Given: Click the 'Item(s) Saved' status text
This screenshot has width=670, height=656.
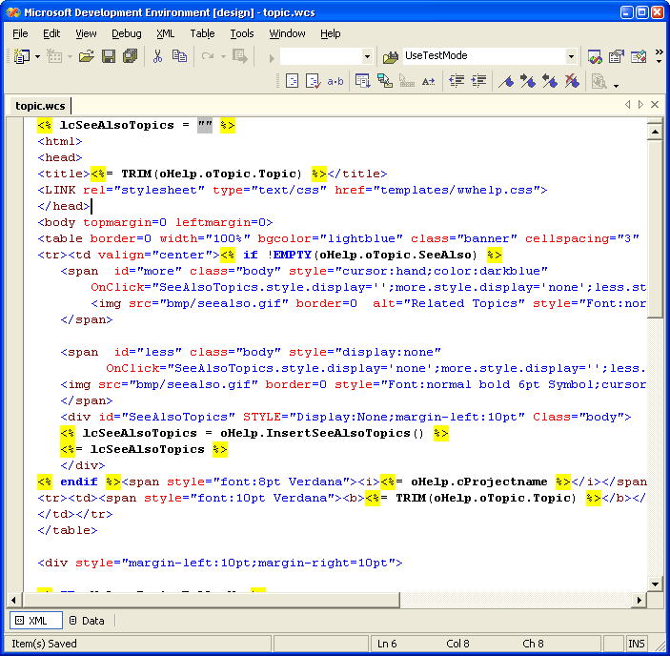Looking at the screenshot, I should tap(44, 644).
